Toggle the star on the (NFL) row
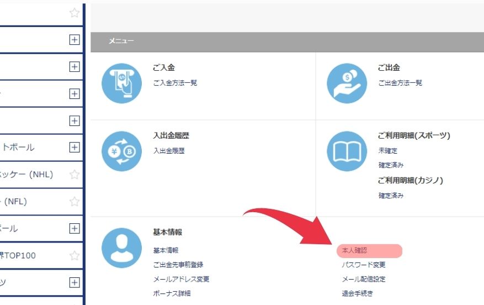484x305 pixels. click(x=75, y=202)
